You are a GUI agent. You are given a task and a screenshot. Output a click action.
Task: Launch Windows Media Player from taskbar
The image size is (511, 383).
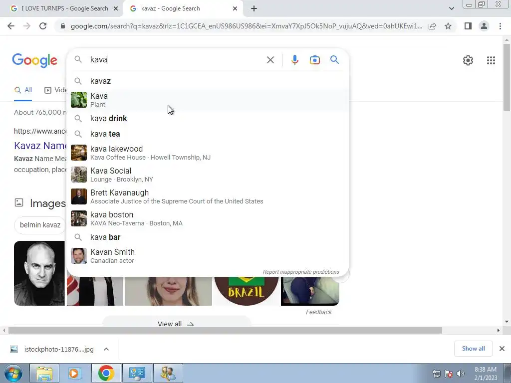click(74, 373)
